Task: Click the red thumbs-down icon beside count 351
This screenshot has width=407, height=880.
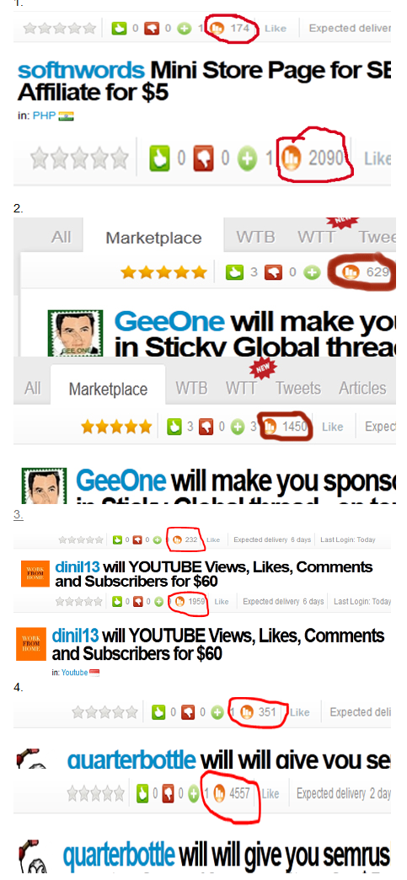Action: coord(190,712)
